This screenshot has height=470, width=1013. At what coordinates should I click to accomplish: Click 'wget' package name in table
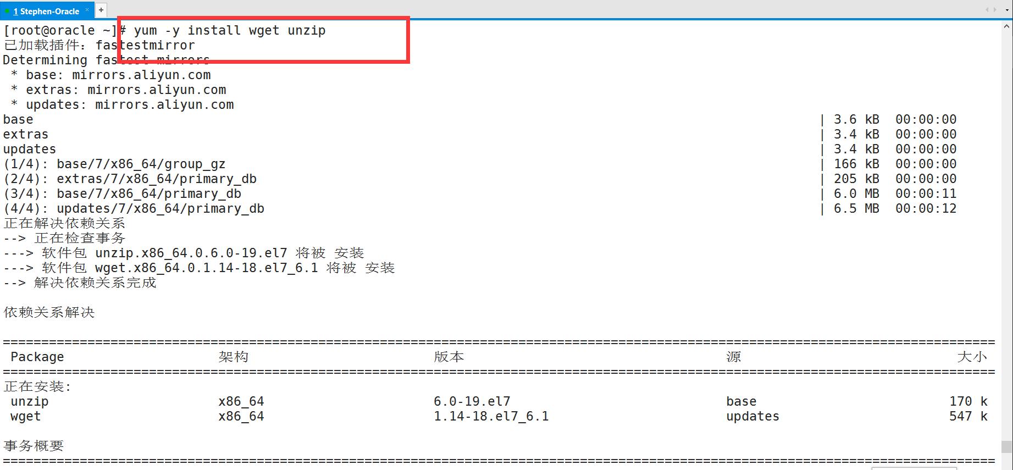pyautogui.click(x=26, y=416)
